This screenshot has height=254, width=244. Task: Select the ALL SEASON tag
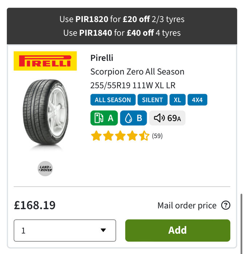113,100
